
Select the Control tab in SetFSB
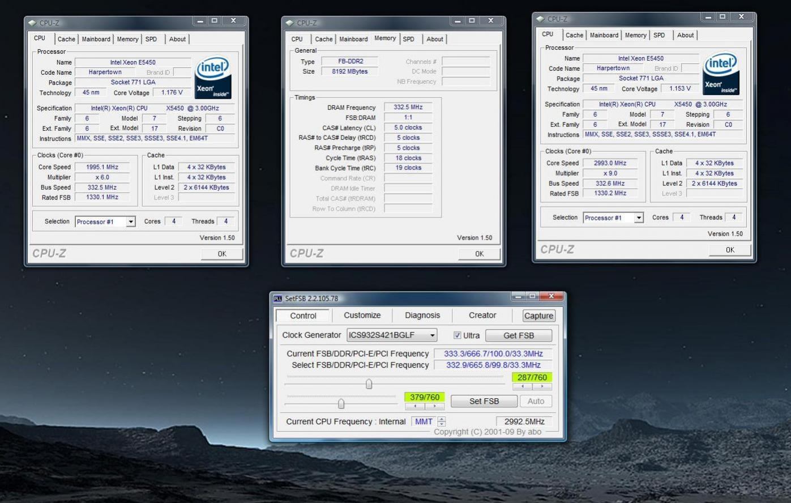pyautogui.click(x=303, y=316)
